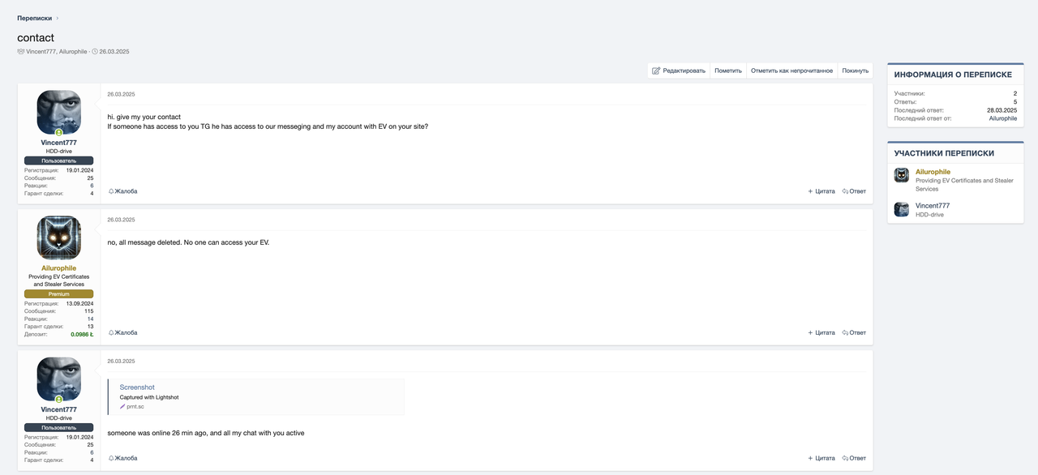The width and height of the screenshot is (1038, 475).
Task: Open the Lightshot Screenshot link
Action: click(x=137, y=387)
